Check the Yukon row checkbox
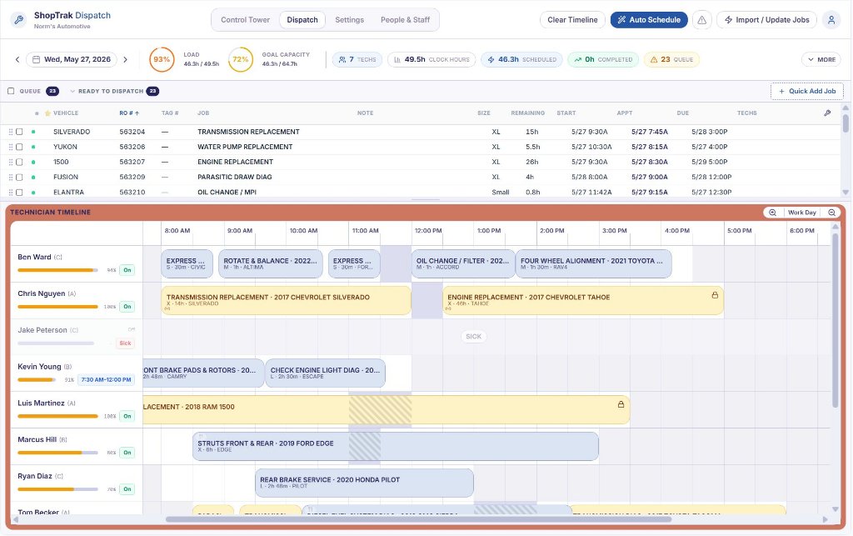The width and height of the screenshot is (853, 536). coord(20,147)
